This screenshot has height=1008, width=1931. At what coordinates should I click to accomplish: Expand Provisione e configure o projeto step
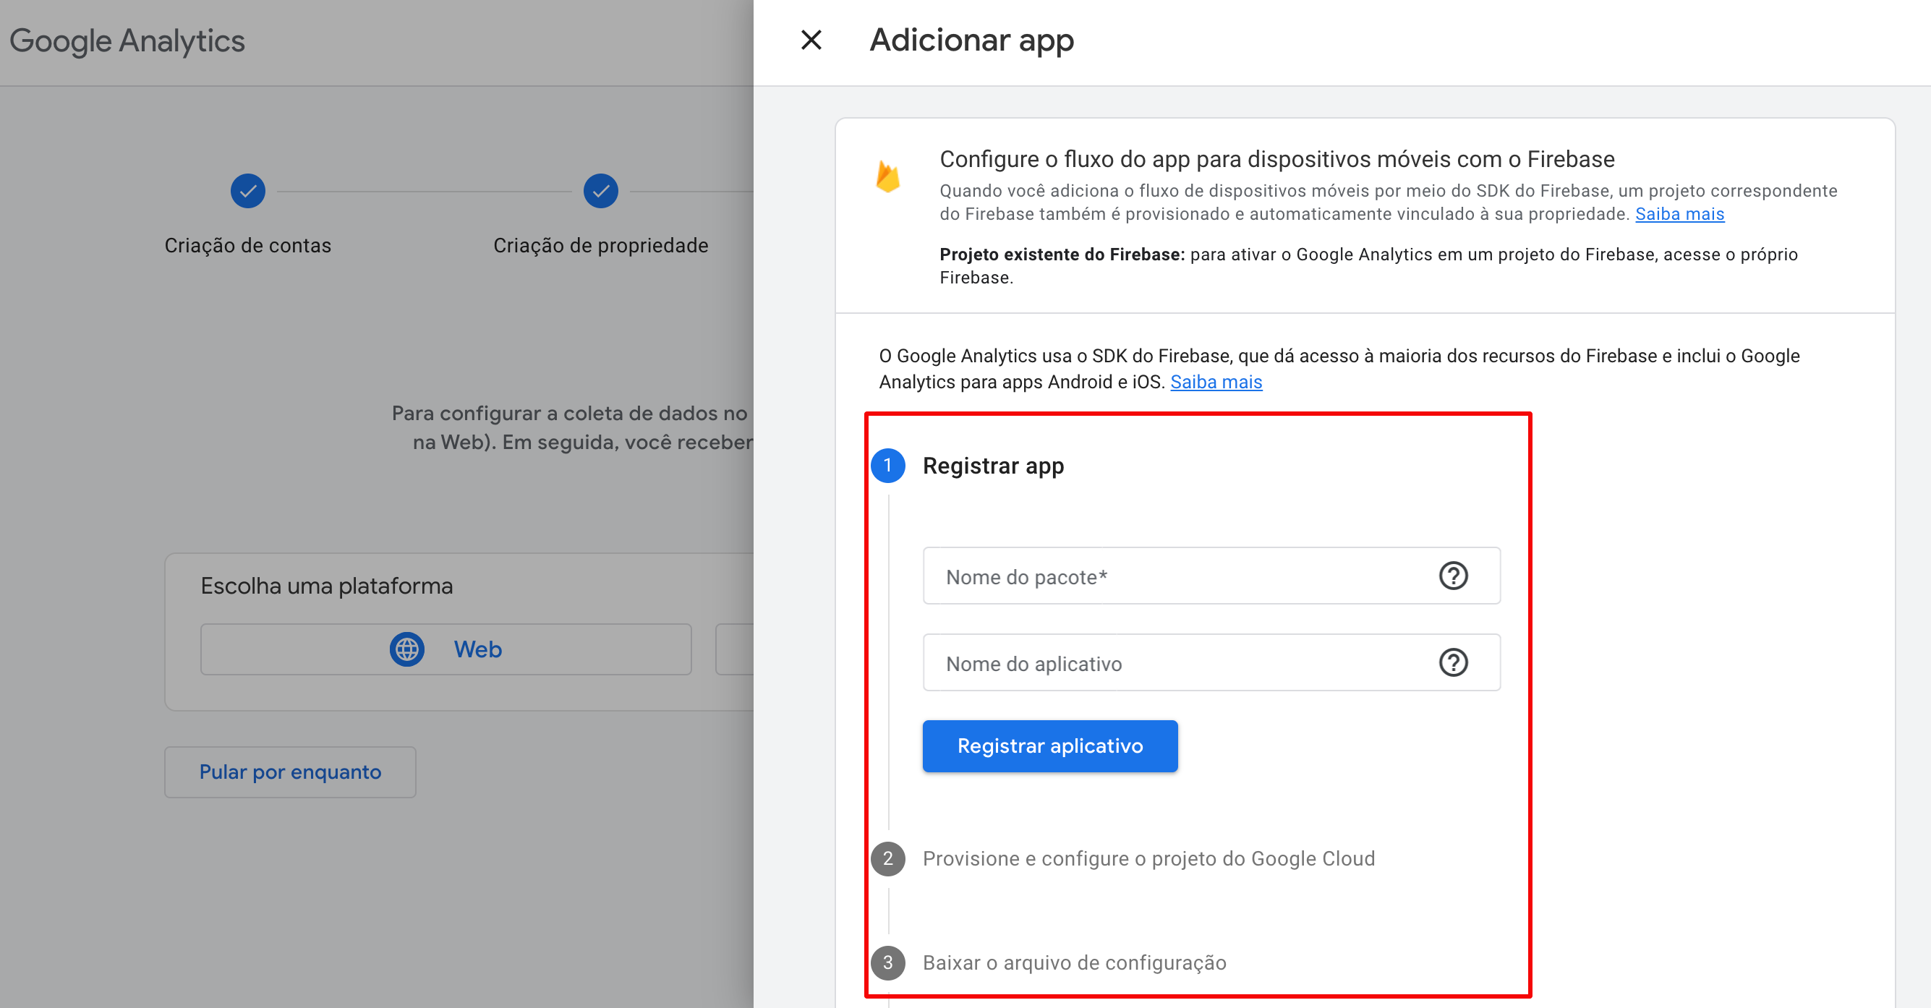click(x=1148, y=858)
